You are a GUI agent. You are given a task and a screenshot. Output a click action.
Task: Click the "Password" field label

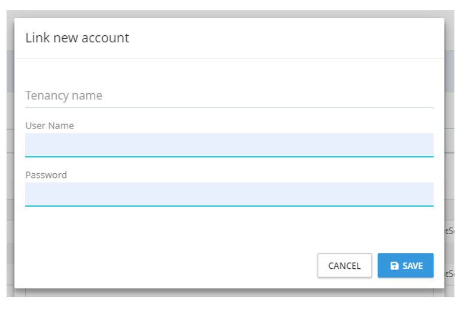[x=46, y=175]
